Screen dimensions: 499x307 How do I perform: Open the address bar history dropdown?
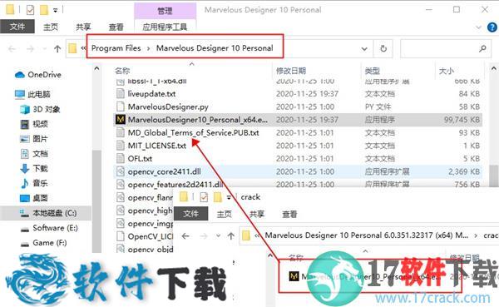point(364,49)
